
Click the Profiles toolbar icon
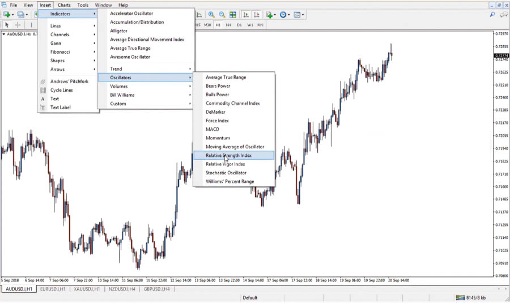tap(21, 15)
